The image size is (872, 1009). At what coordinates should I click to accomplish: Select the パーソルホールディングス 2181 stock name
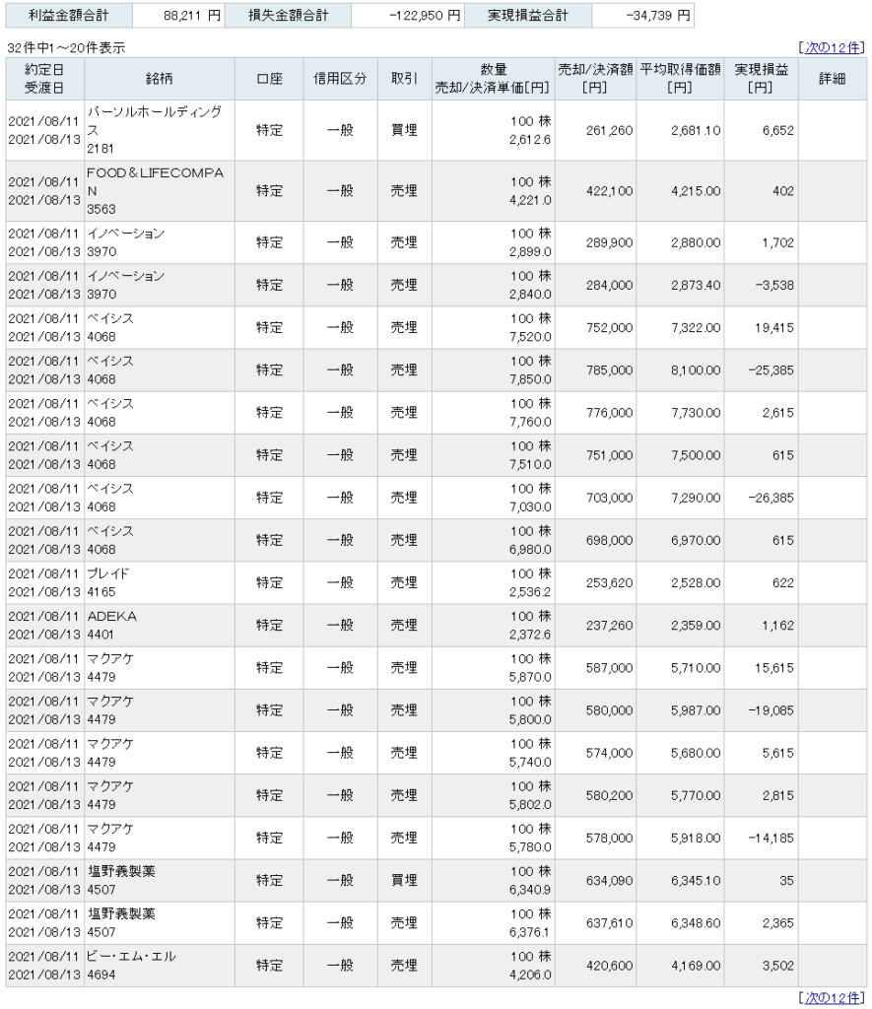point(155,130)
